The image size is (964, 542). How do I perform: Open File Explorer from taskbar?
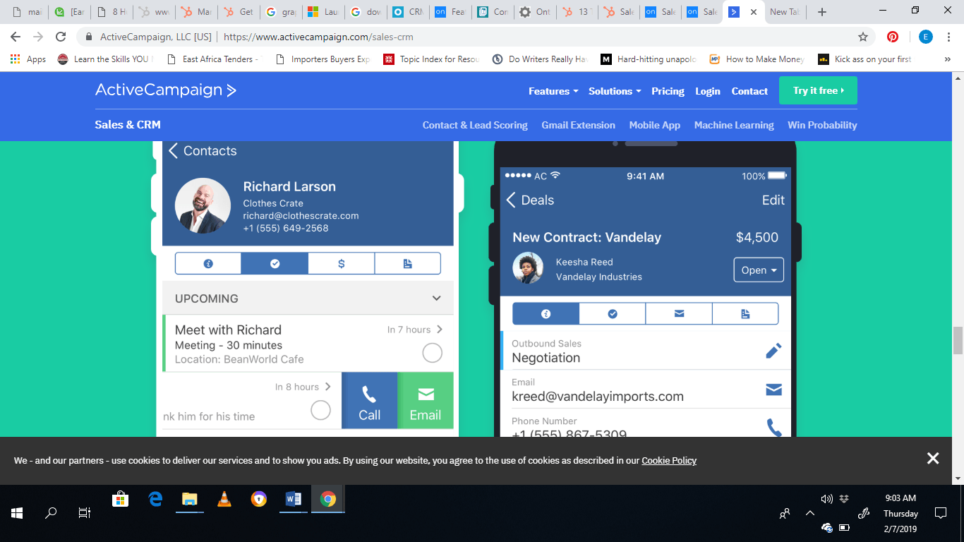[189, 499]
